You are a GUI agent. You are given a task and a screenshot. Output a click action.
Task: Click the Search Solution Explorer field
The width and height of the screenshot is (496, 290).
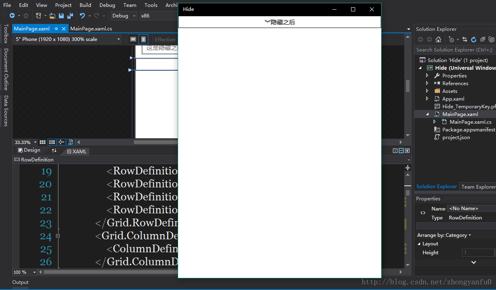click(x=455, y=50)
